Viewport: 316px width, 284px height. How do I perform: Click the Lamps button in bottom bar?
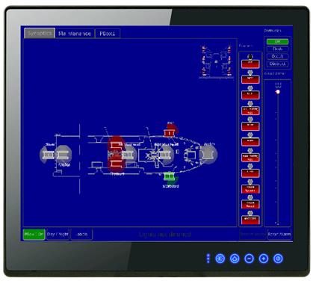pyautogui.click(x=81, y=235)
